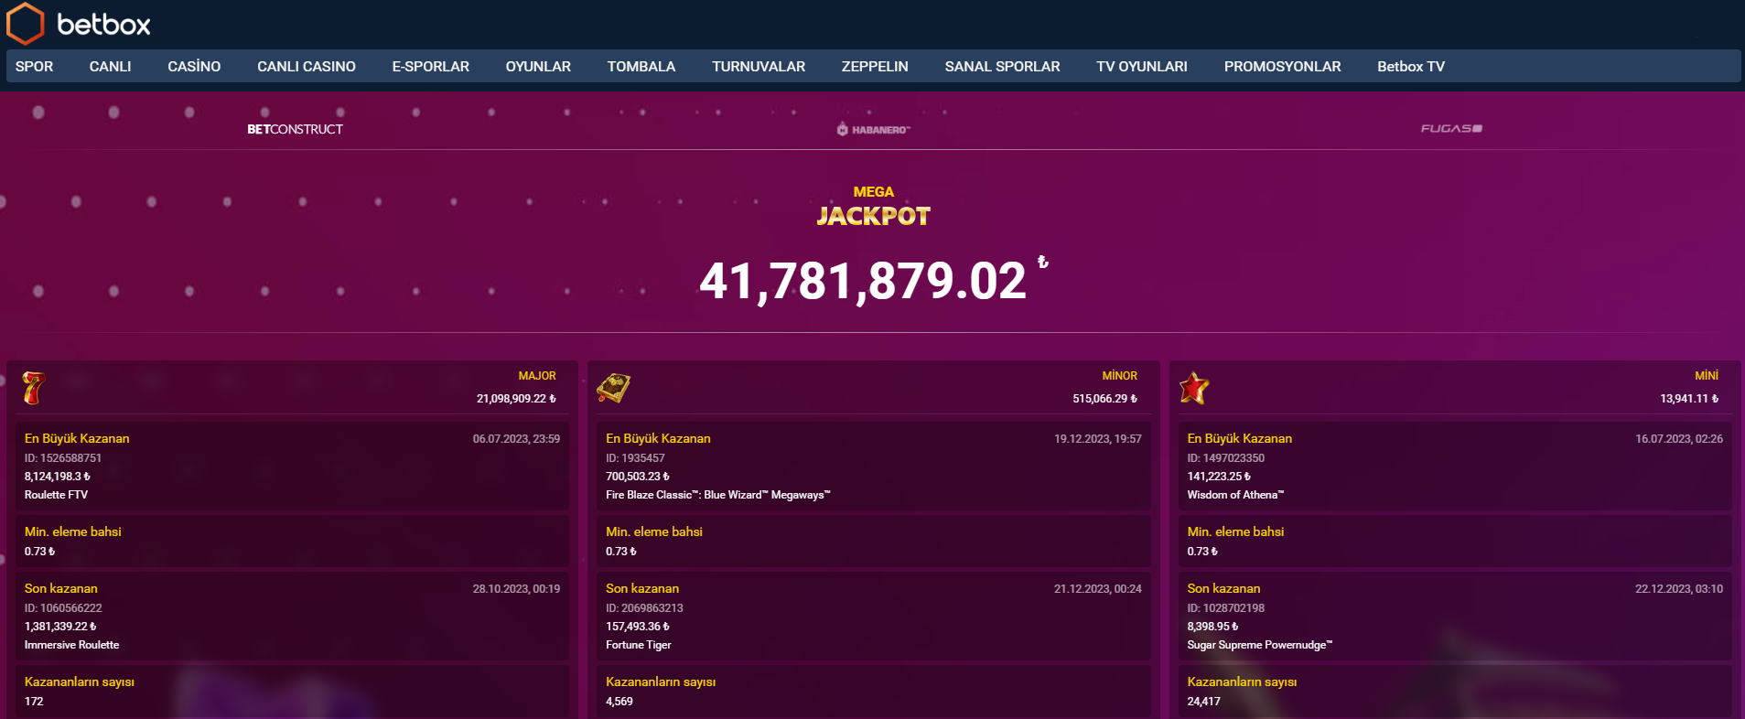Click winner ID 1028702198
Screen dimensions: 1745x719
pyautogui.click(x=1225, y=608)
